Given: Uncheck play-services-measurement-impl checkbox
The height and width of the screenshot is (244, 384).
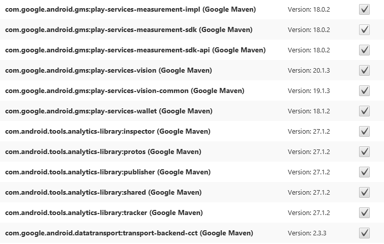Looking at the screenshot, I should point(364,10).
